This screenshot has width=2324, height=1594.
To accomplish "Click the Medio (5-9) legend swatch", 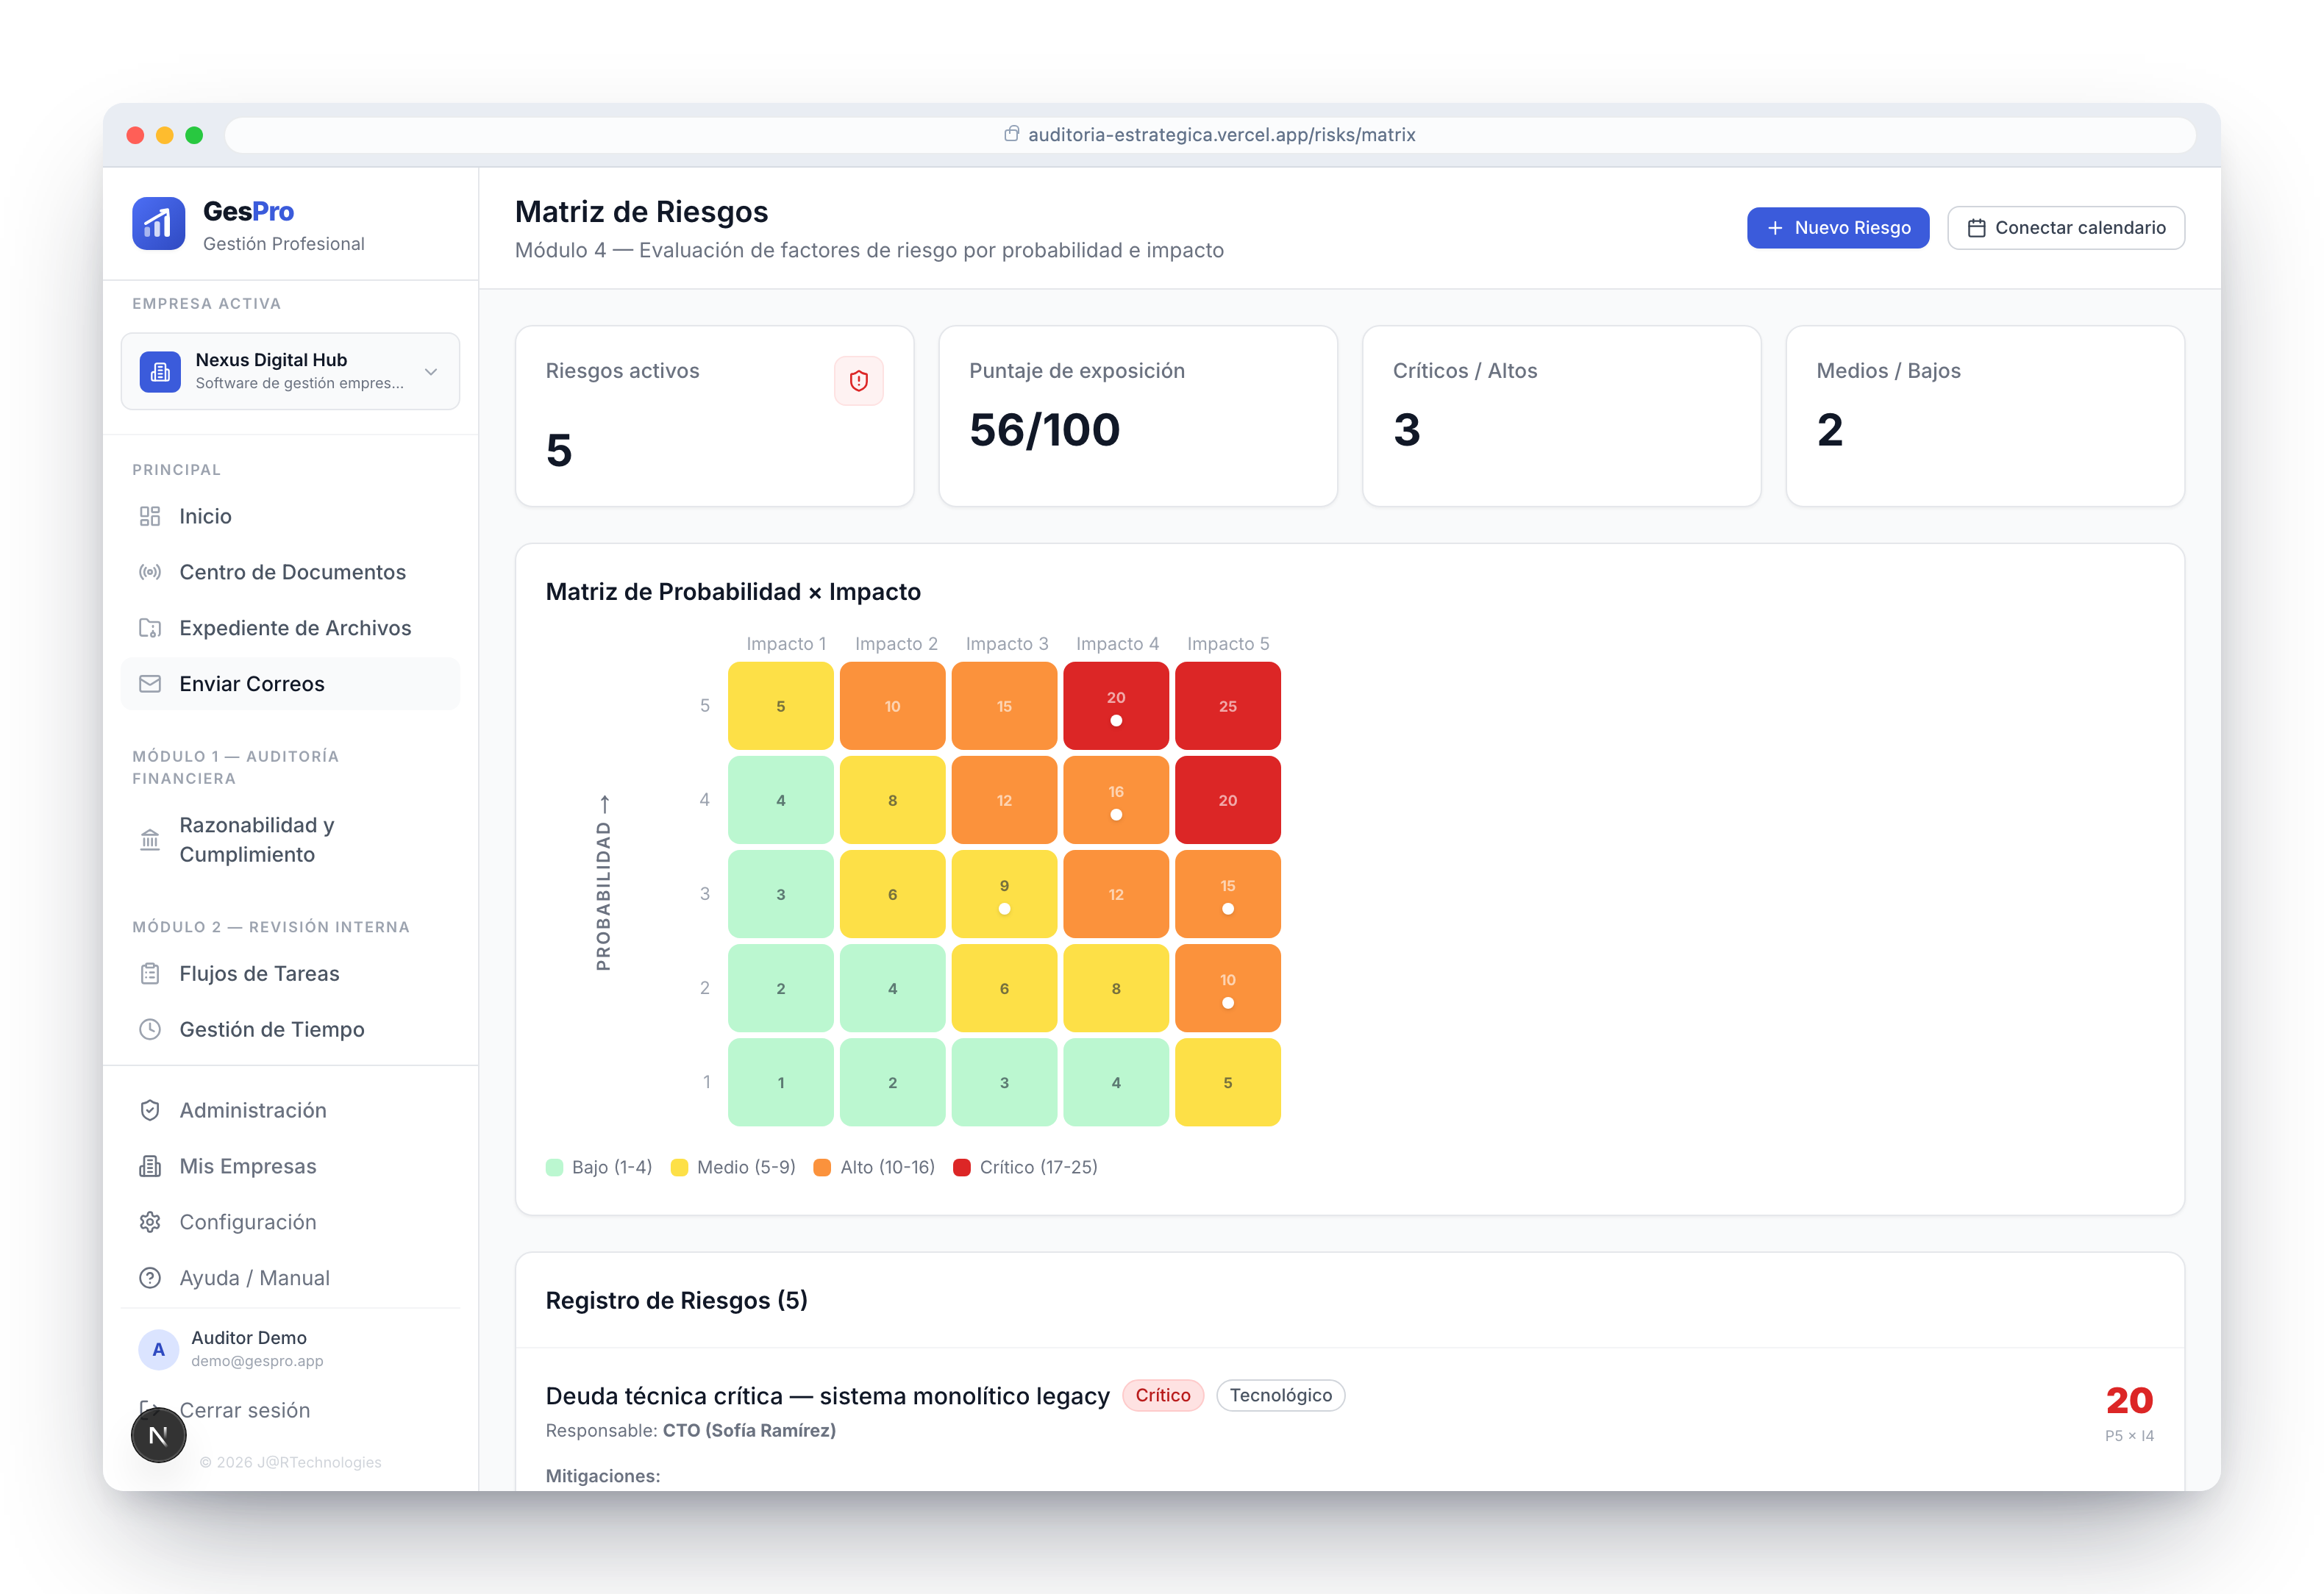I will tap(680, 1168).
